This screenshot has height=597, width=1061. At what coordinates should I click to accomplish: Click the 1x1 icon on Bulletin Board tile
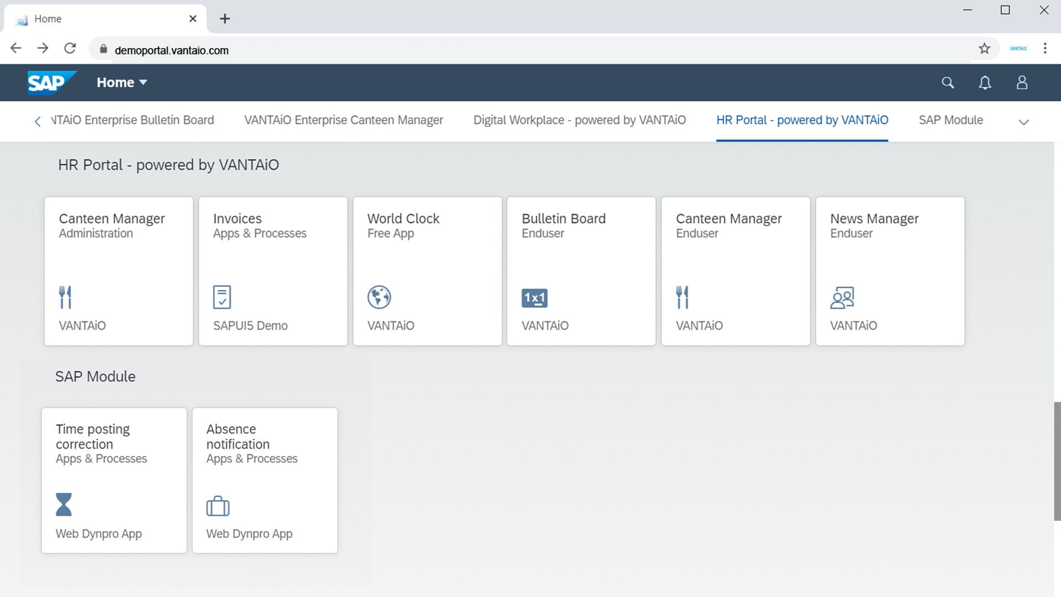click(534, 298)
